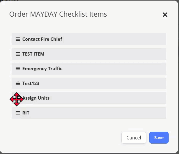Screen dimensions: 179x154
Task: Select the Test123 checklist row
Action: (89, 84)
